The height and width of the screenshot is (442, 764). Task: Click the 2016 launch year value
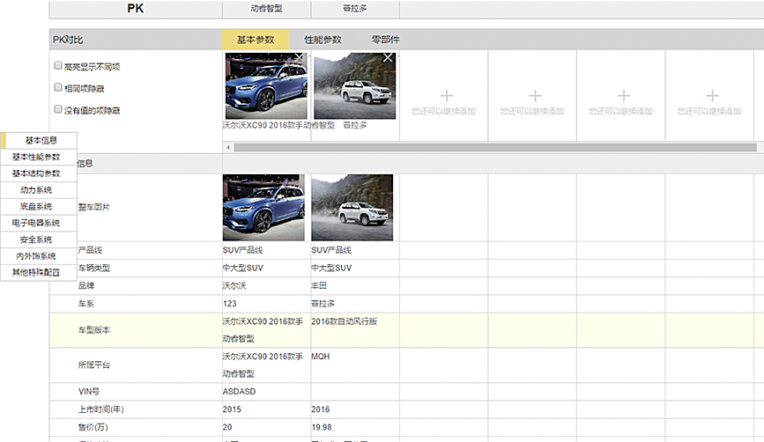tap(320, 409)
